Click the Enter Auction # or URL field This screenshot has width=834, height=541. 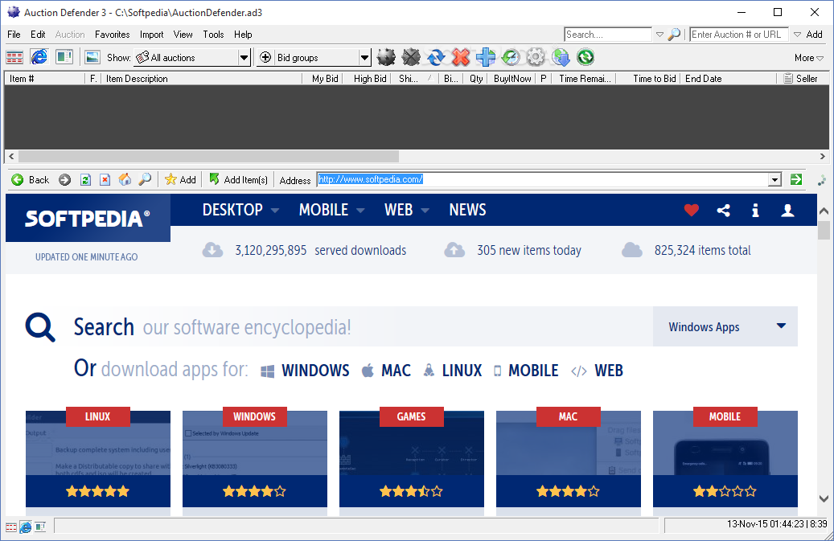739,35
